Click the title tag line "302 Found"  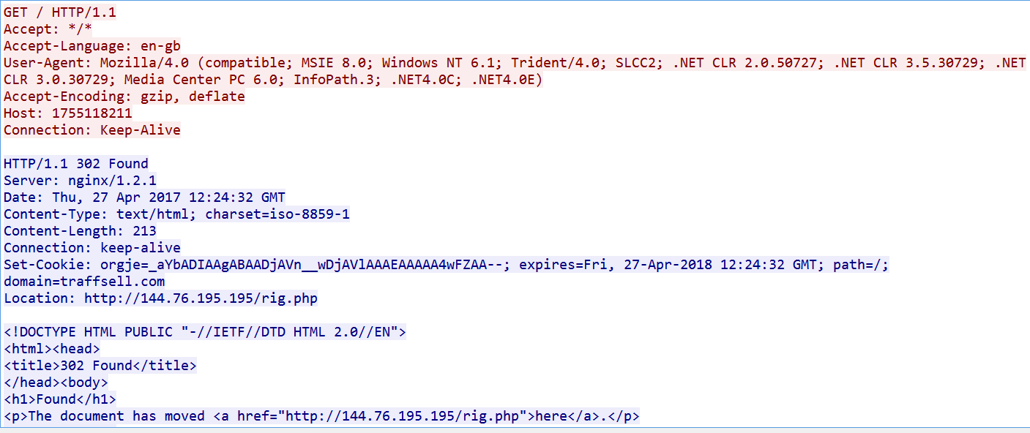pyautogui.click(x=100, y=366)
